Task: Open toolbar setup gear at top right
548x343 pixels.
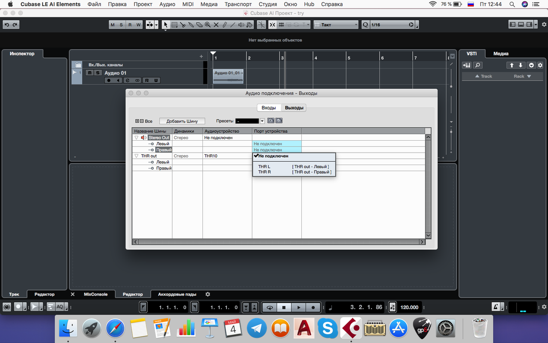Action: coord(544,25)
